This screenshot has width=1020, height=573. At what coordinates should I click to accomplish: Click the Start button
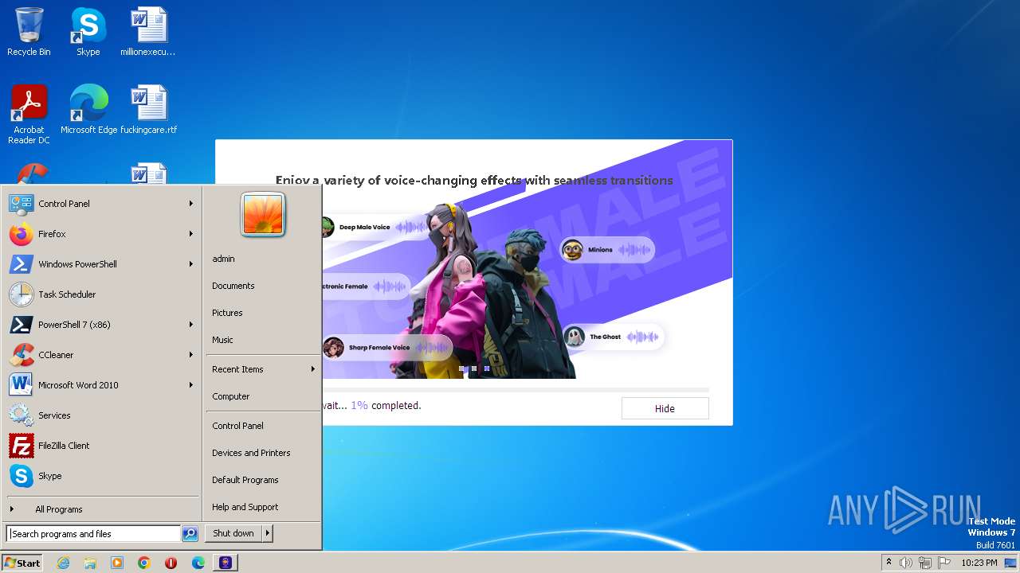click(x=22, y=563)
